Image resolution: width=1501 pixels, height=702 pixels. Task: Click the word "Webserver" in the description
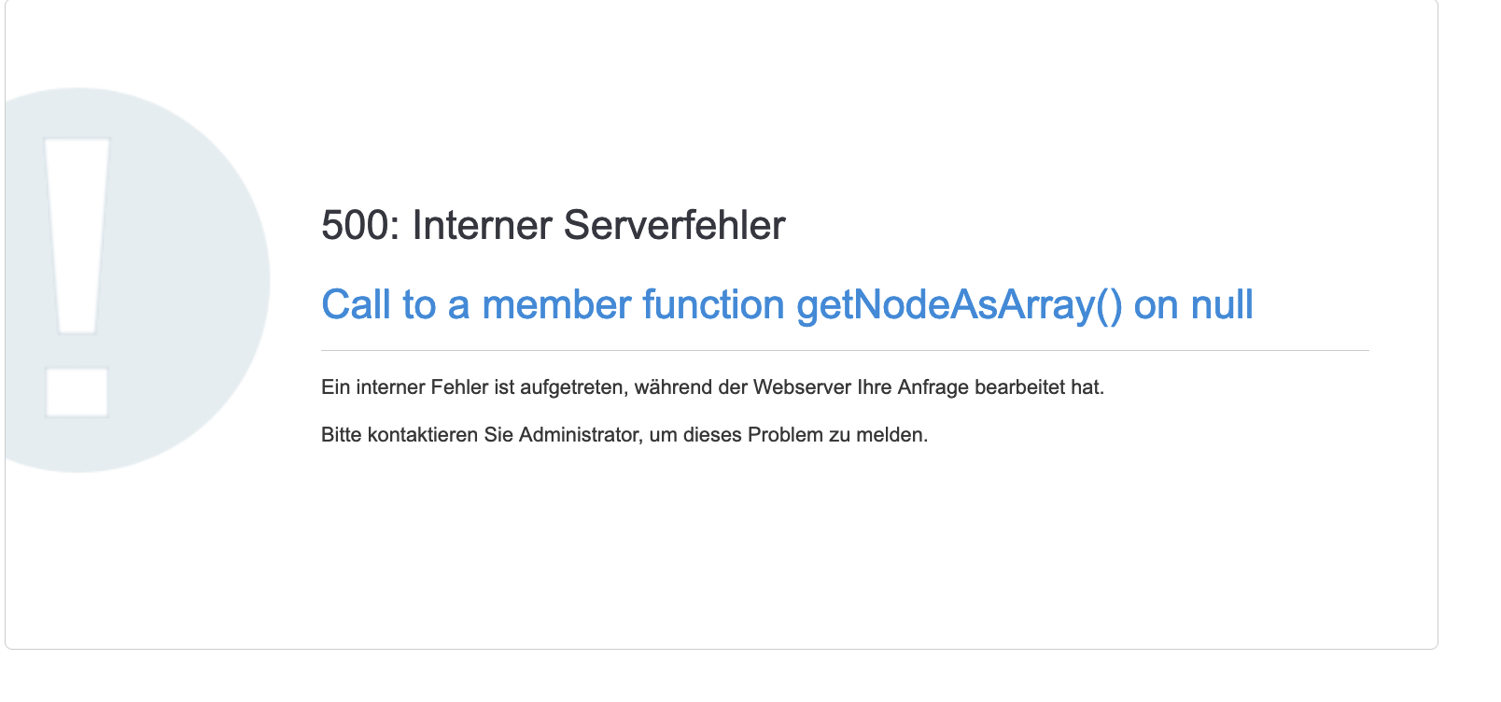click(802, 387)
